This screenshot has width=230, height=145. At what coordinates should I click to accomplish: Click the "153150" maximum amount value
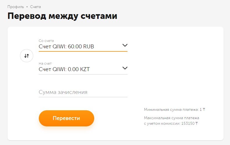pos(188,124)
